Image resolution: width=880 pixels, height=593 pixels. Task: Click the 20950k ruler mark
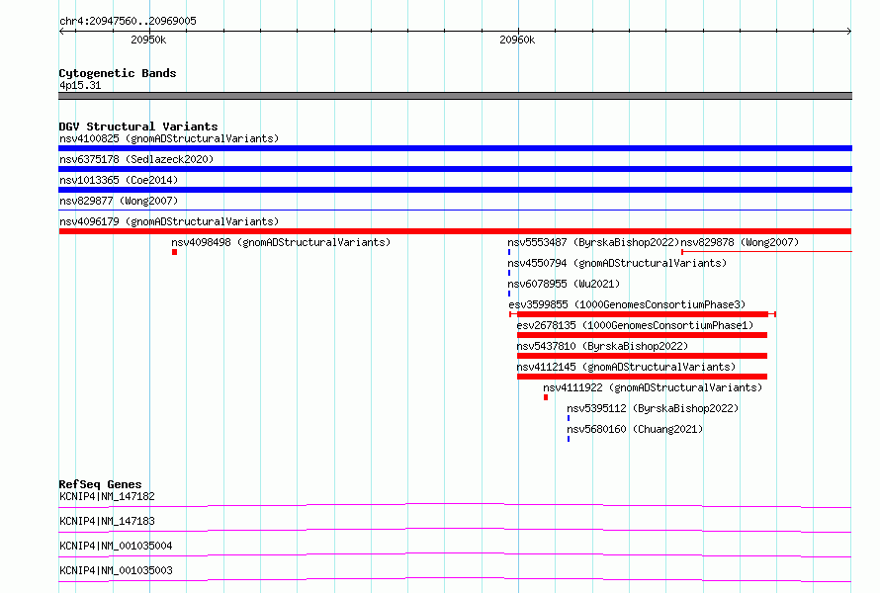pos(148,41)
